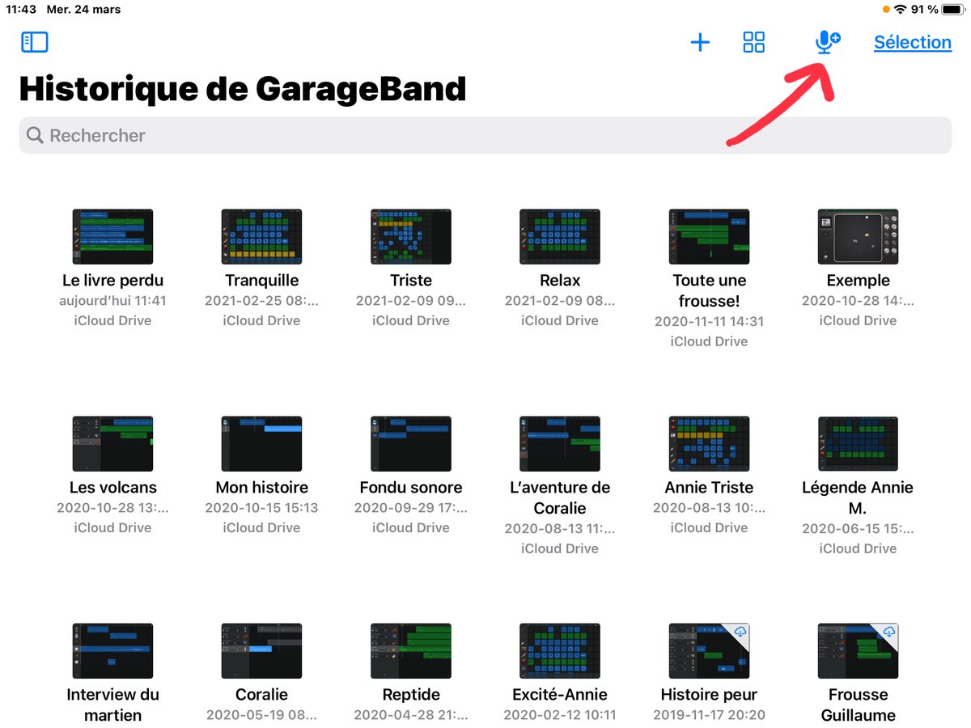Open Frousse Guillaume project thumbnail
This screenshot has width=971, height=728.
[x=859, y=650]
